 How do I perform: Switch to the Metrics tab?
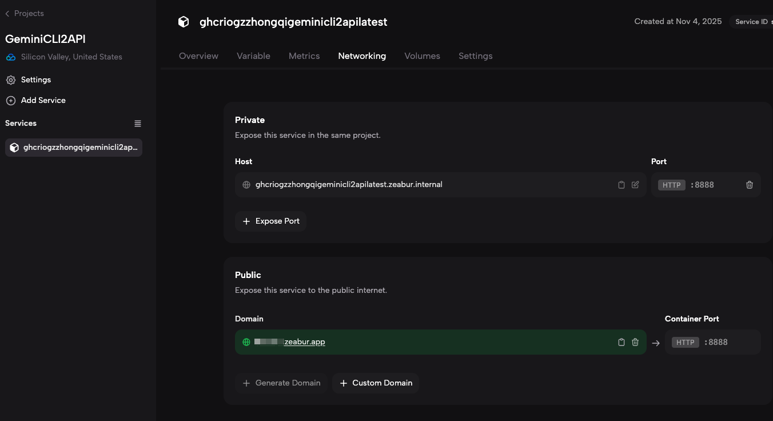[304, 56]
